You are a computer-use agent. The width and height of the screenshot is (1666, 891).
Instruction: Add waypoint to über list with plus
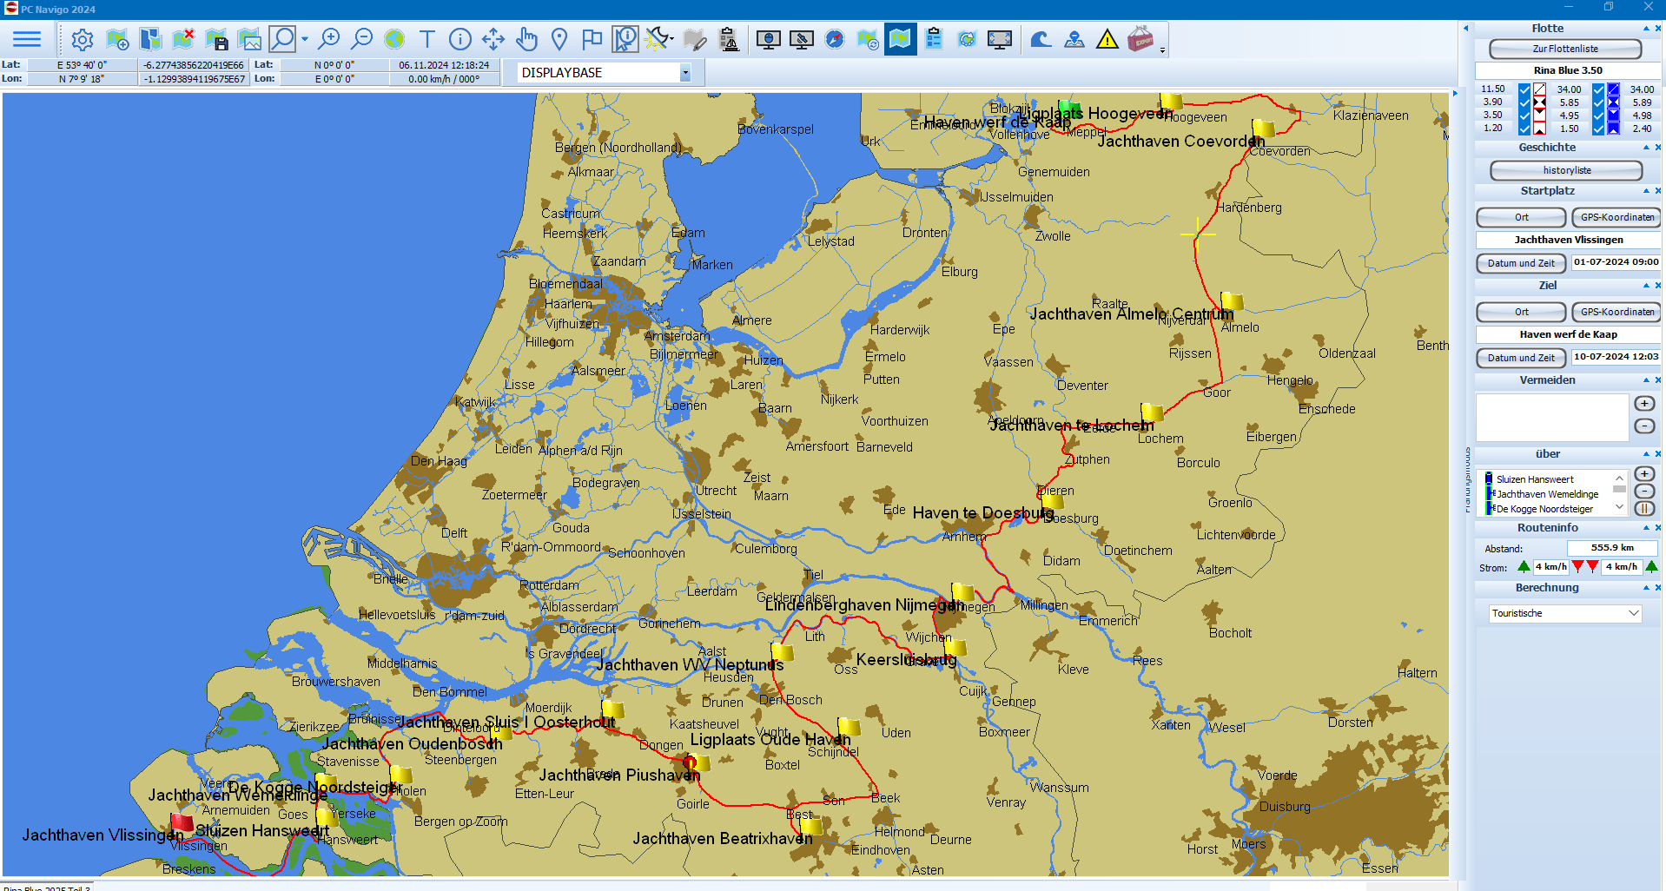(x=1644, y=474)
